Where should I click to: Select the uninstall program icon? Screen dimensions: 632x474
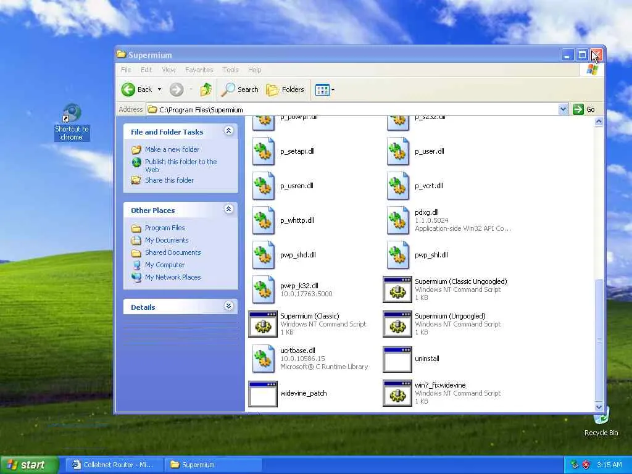pos(397,360)
